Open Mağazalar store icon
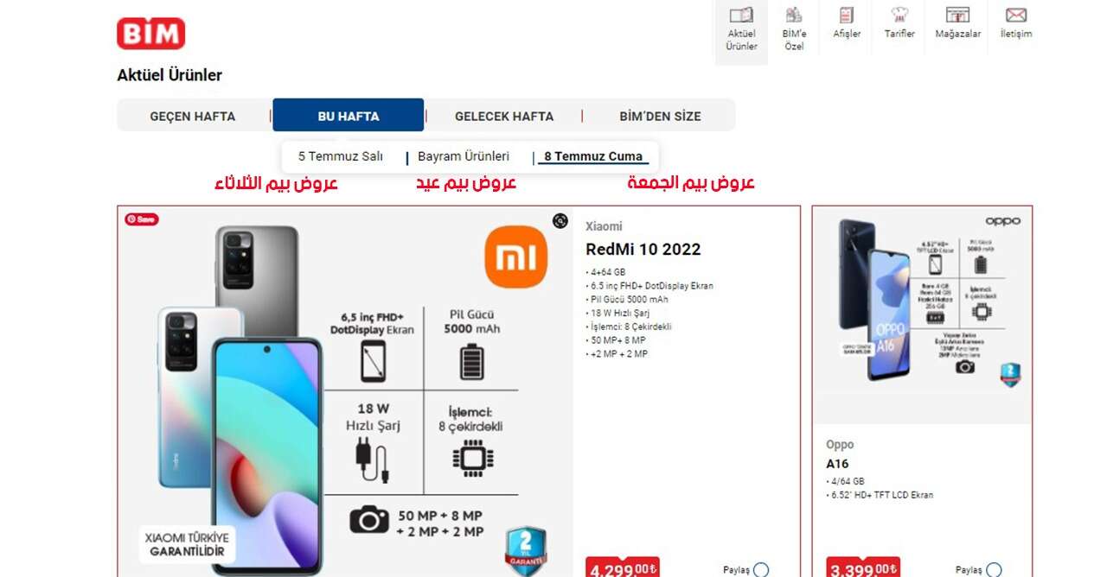The image size is (1107, 577). pos(957,16)
